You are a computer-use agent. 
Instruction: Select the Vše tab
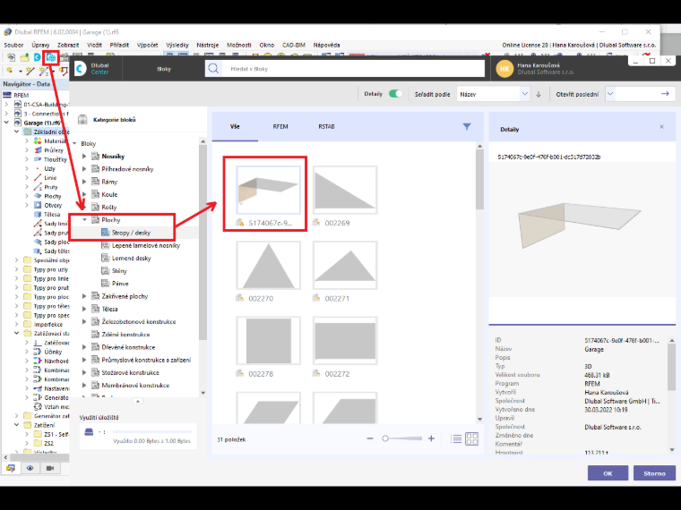(x=235, y=127)
